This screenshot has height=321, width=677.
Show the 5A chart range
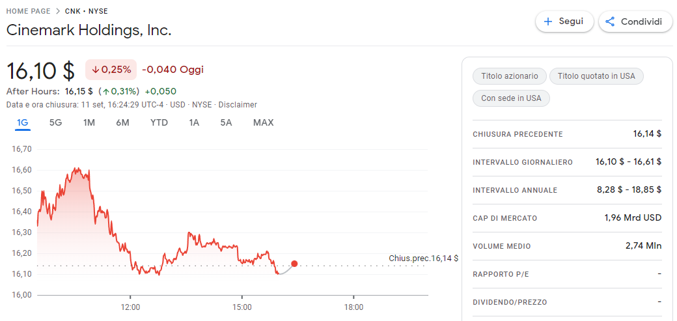pyautogui.click(x=227, y=122)
